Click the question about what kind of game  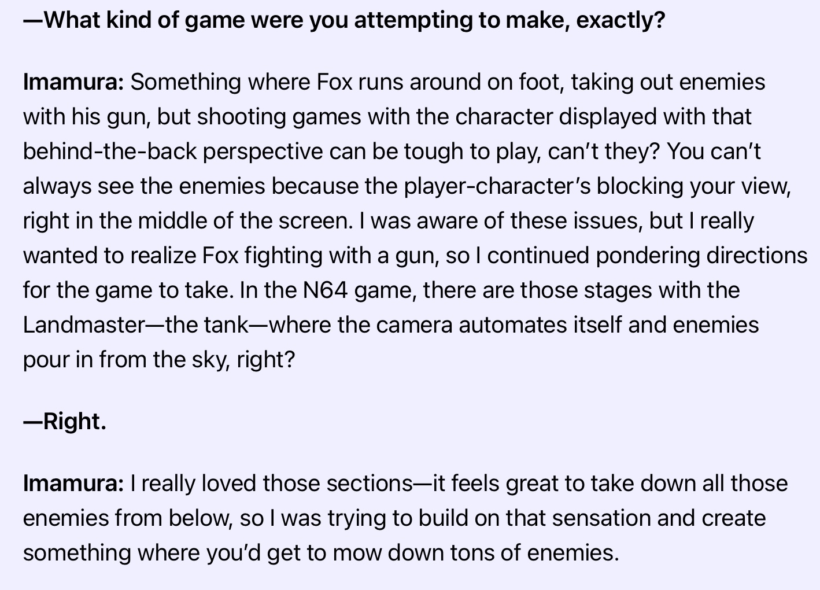click(x=344, y=20)
